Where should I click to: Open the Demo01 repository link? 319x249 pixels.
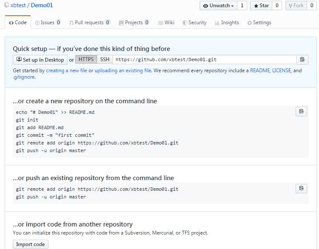click(42, 5)
